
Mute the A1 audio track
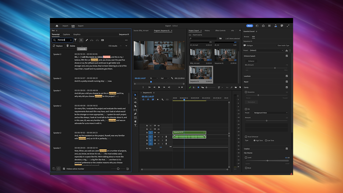point(158,137)
